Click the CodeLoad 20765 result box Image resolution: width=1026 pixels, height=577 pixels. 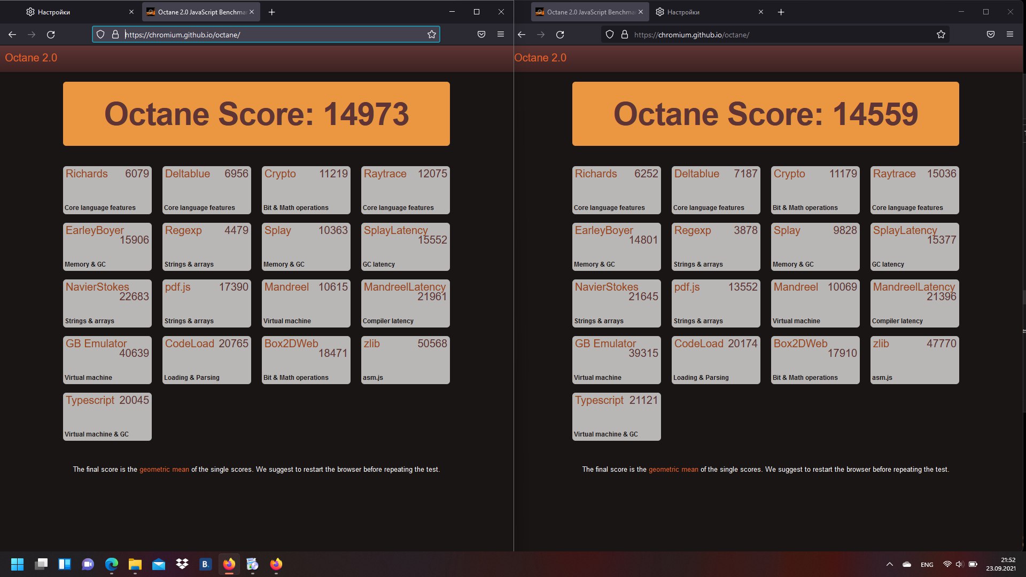207,360
